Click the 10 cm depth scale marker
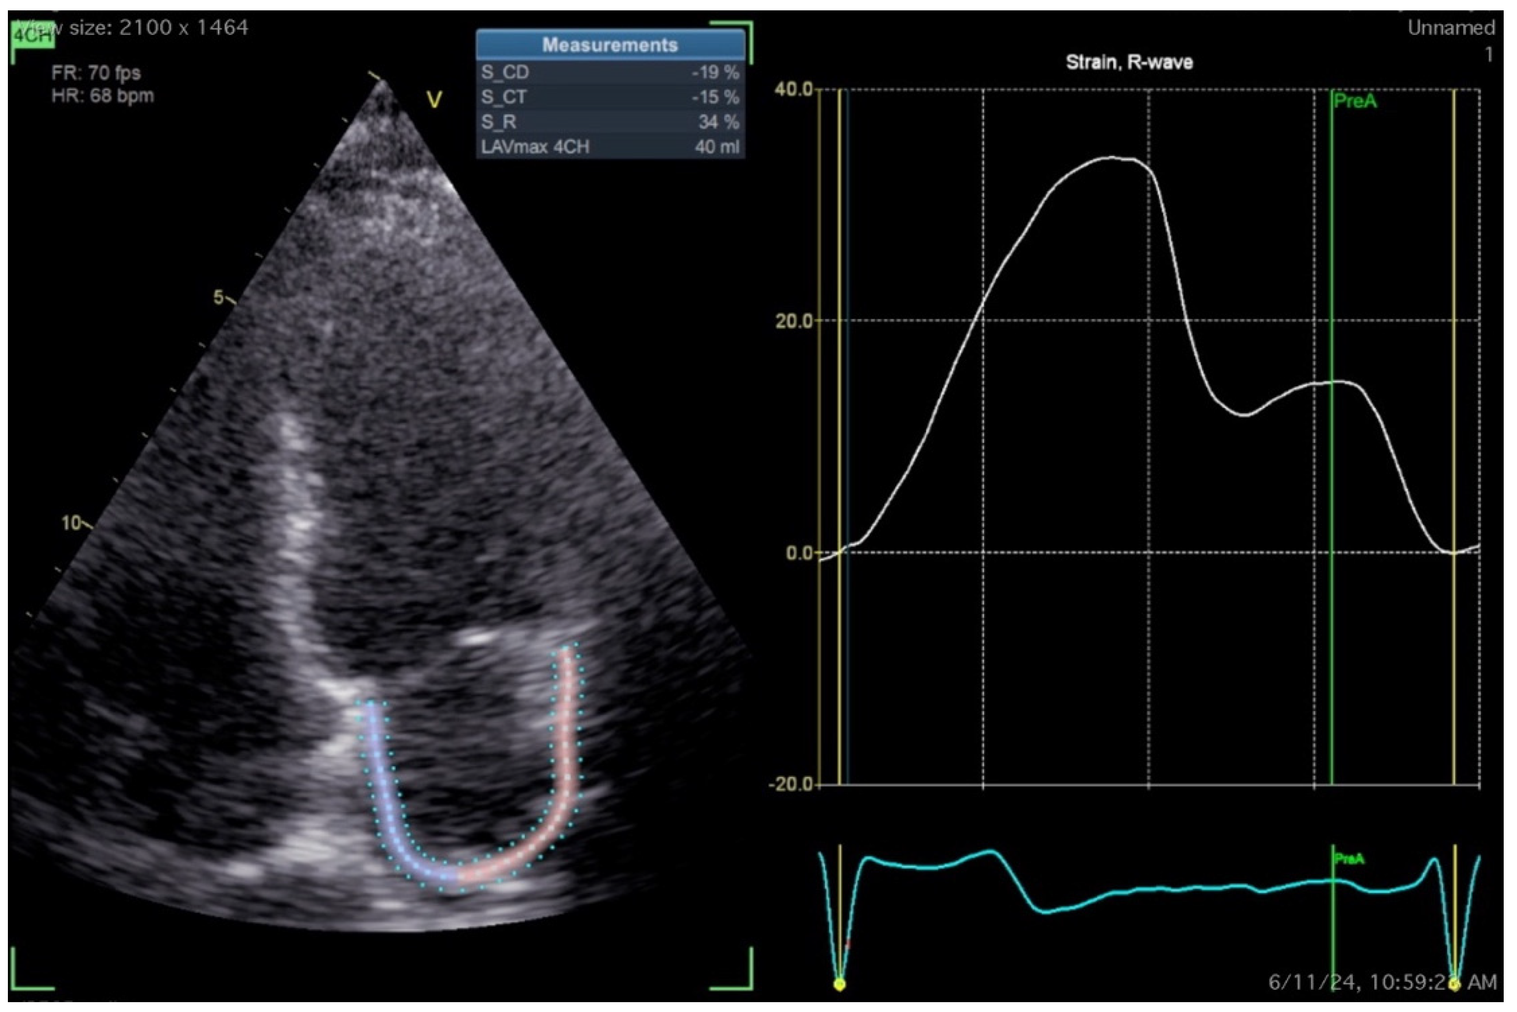This screenshot has height=1012, width=1517. coord(71,523)
